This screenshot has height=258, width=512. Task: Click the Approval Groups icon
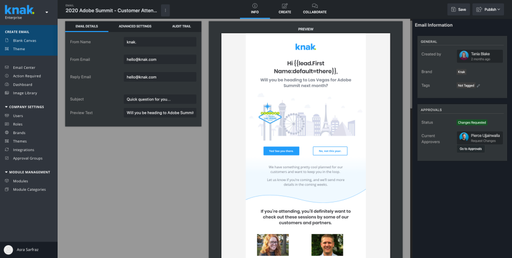tap(7, 158)
